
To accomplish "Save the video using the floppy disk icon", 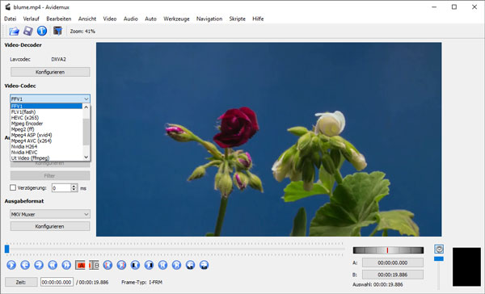I will coord(27,31).
